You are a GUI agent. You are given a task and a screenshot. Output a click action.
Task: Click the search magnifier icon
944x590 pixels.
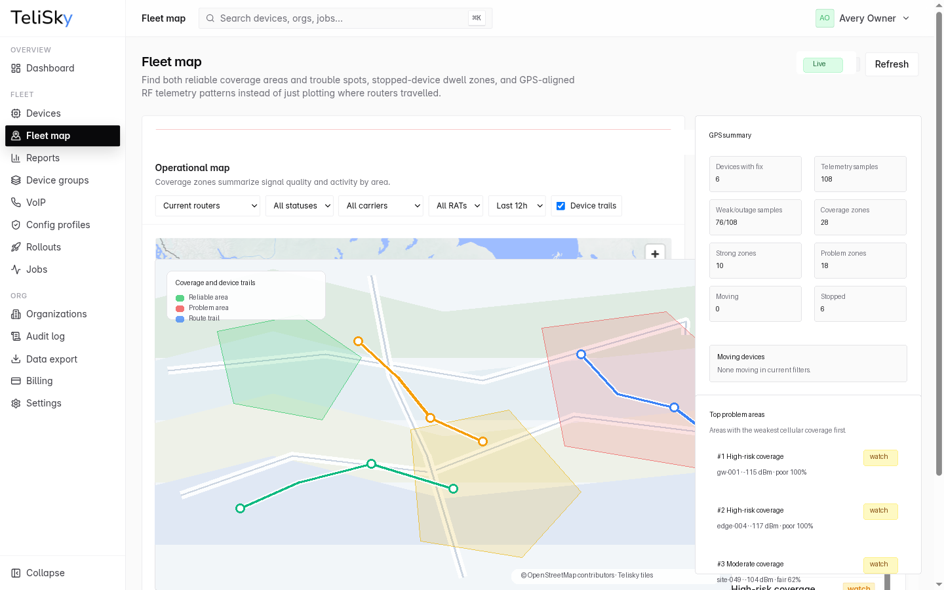(x=210, y=18)
